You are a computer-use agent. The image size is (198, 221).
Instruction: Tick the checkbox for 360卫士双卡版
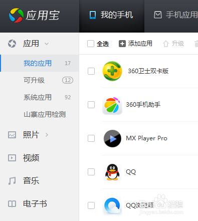pyautogui.click(x=91, y=71)
